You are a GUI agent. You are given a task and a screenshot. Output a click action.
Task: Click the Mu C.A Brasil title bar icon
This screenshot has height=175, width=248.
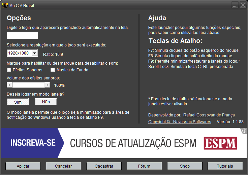[5, 6]
